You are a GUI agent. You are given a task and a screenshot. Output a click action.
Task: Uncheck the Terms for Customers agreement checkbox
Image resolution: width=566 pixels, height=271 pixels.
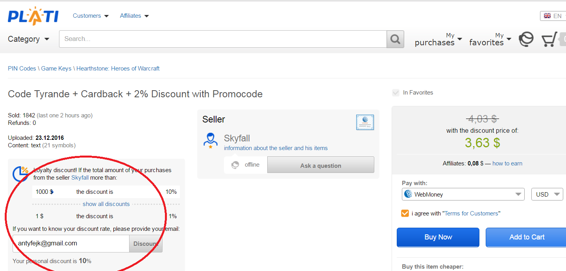pyautogui.click(x=405, y=213)
